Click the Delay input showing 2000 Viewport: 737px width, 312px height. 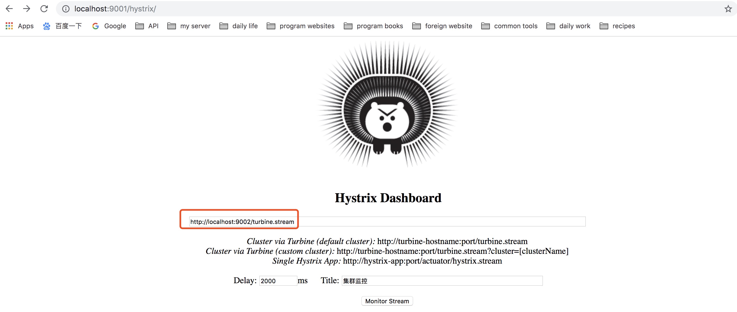278,281
